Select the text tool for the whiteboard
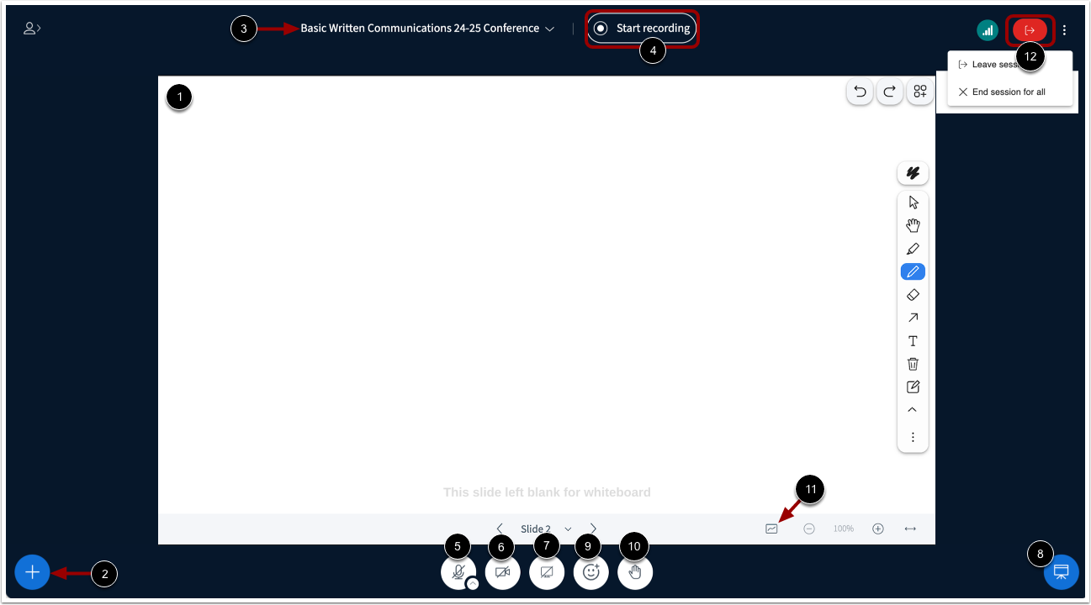 tap(913, 340)
